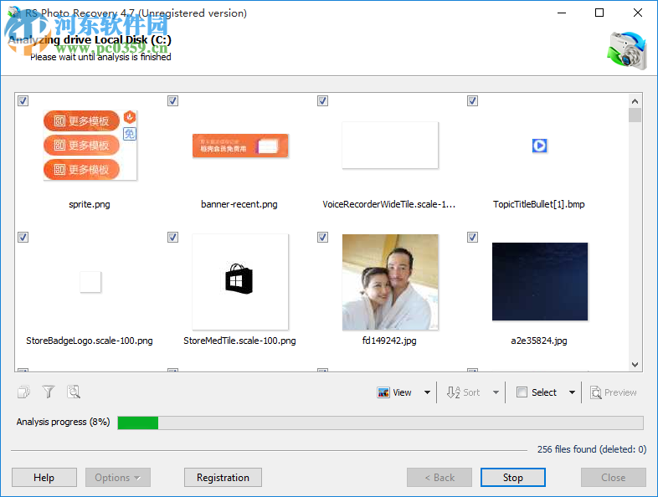Screen dimensions: 658x497
Task: Toggle the sprite.png checkbox
Action: (x=23, y=100)
